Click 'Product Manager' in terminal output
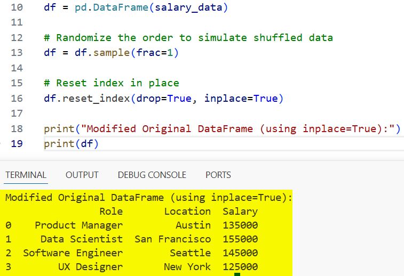404x276 pixels. (x=79, y=225)
